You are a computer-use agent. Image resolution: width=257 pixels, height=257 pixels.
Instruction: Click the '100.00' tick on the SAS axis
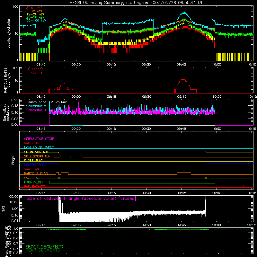click(x=13, y=196)
